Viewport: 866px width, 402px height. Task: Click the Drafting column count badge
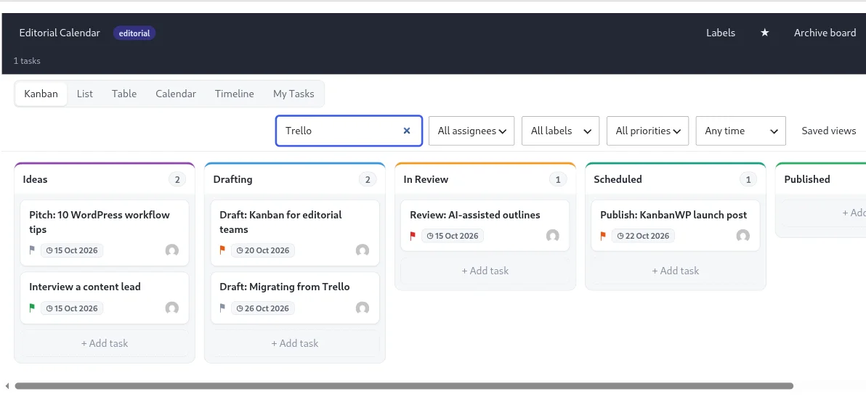(368, 179)
